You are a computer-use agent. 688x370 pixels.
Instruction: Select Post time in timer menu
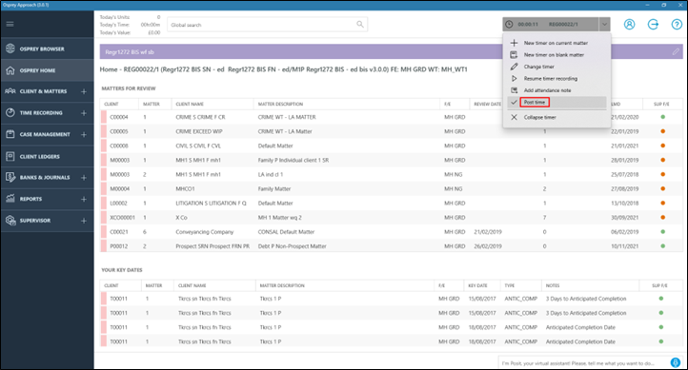[535, 102]
